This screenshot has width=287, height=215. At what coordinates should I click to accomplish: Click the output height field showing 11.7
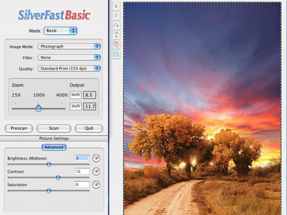coord(89,106)
